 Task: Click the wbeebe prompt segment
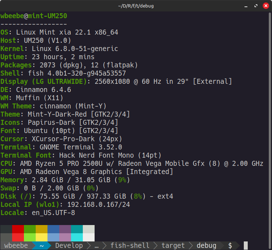point(16,245)
